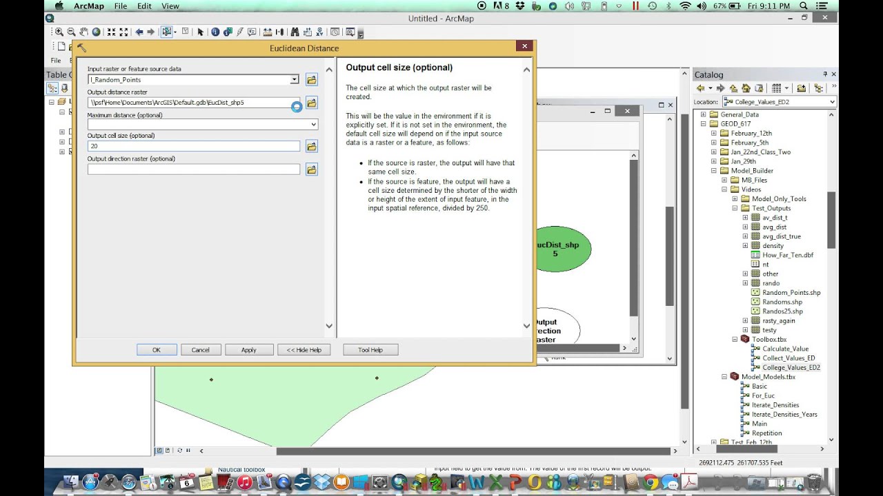Viewport: 883px width, 496px height.
Task: Click Output direction raster field
Action: [194, 169]
